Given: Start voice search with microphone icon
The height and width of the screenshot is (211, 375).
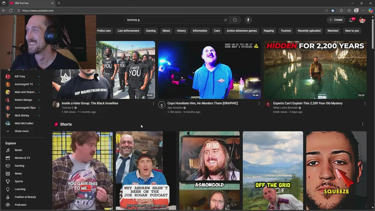Looking at the screenshot, I should pyautogui.click(x=248, y=20).
